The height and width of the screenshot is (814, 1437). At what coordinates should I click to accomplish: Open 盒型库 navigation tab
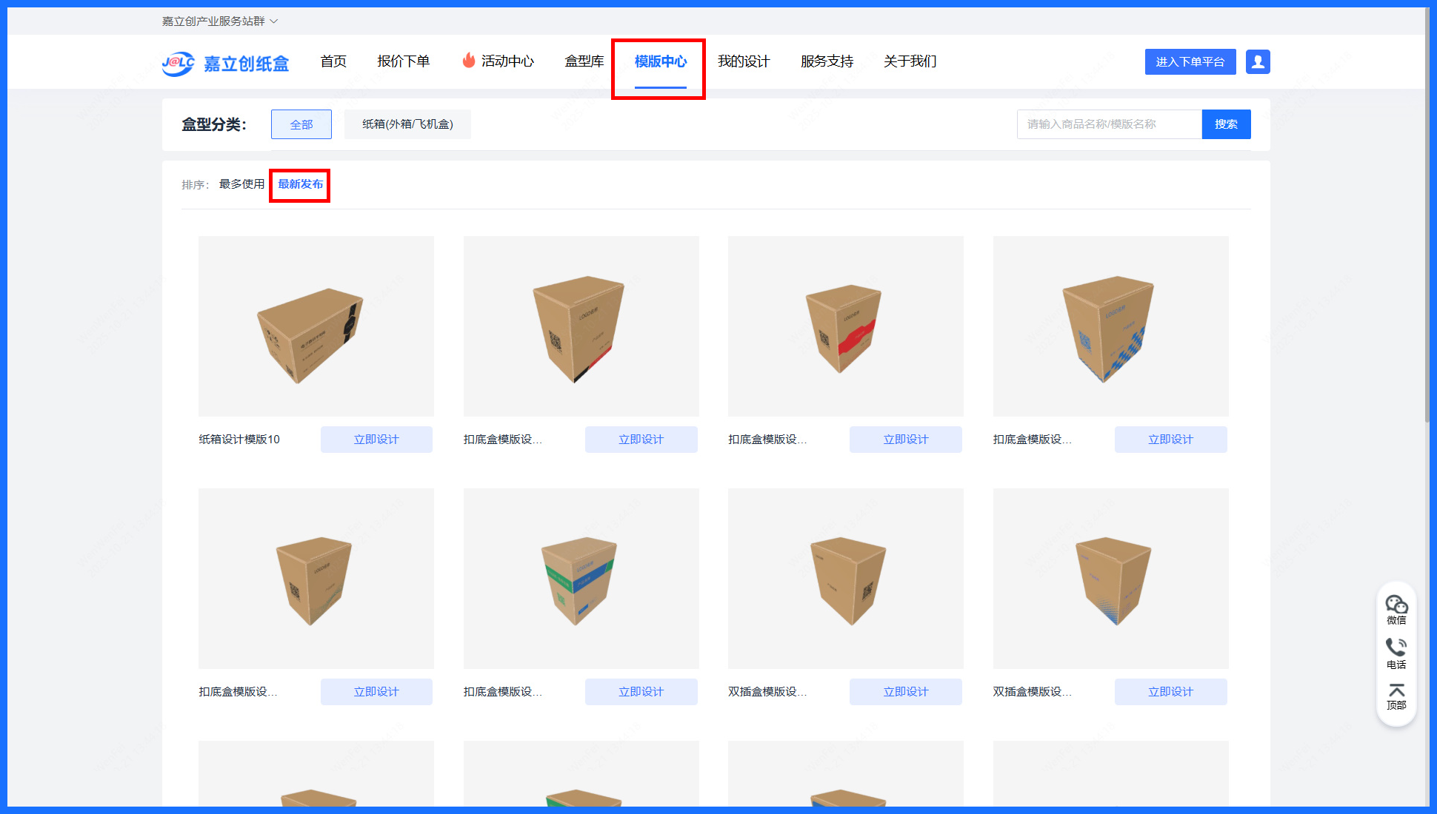tap(584, 61)
